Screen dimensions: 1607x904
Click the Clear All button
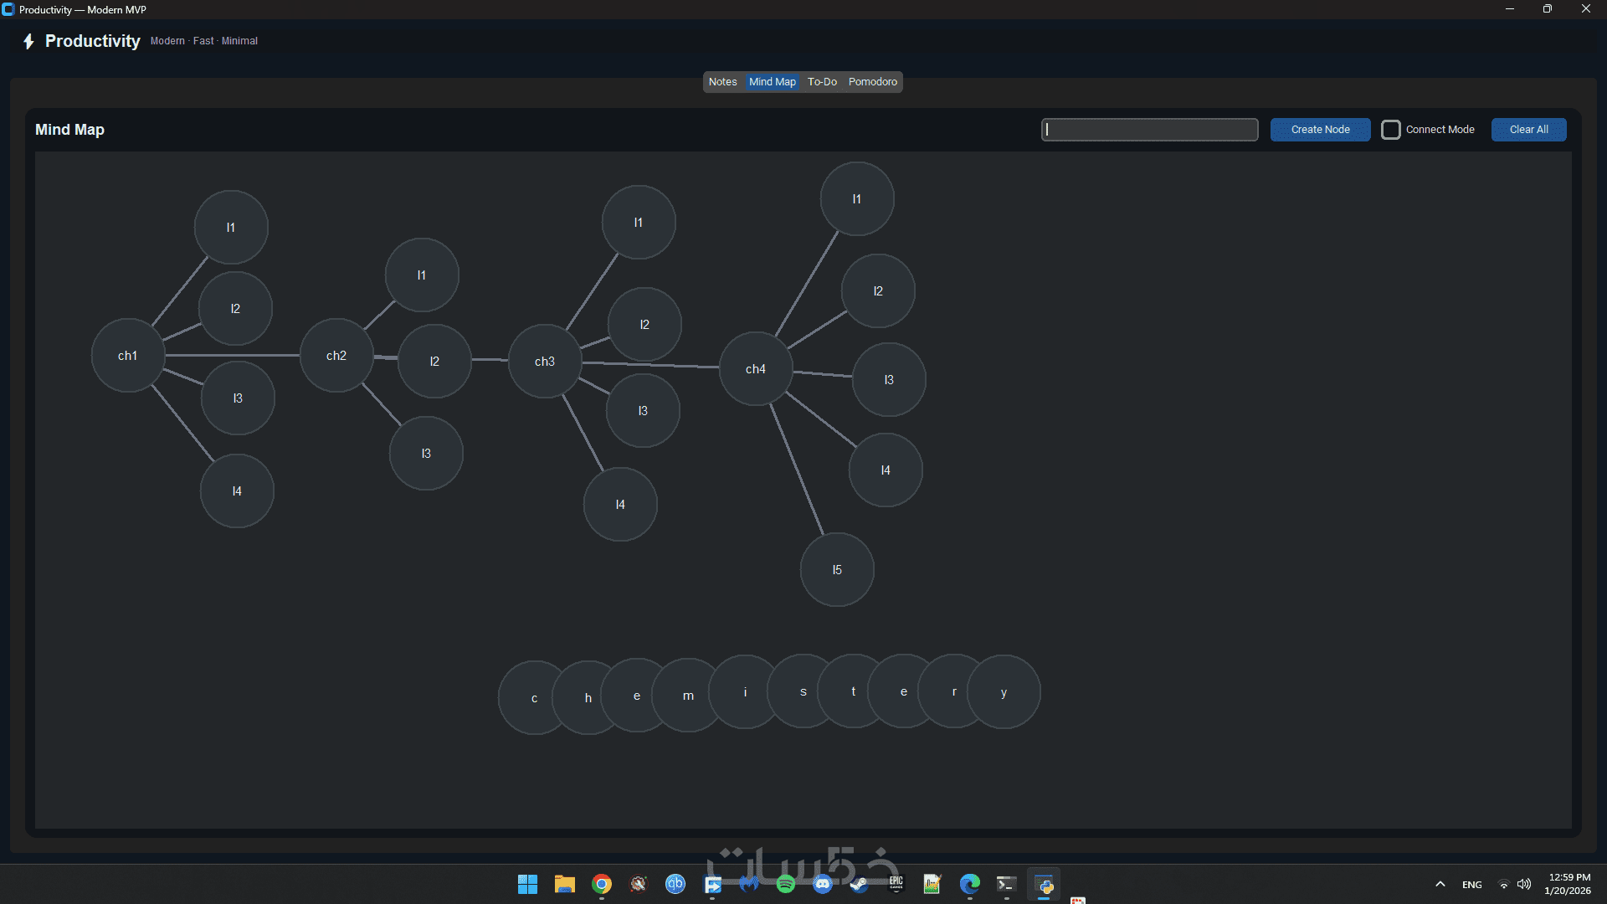(1528, 130)
